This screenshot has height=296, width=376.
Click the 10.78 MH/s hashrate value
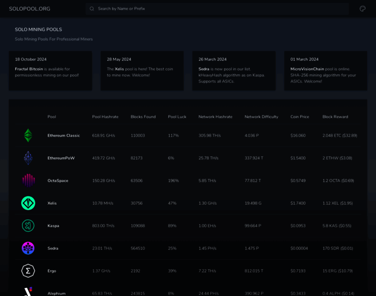(x=102, y=203)
